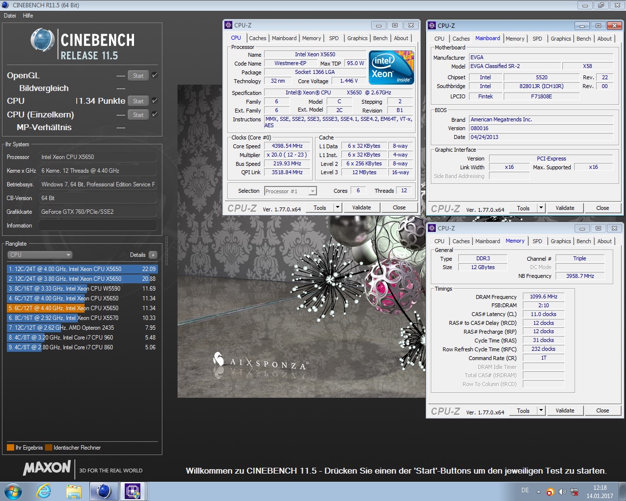This screenshot has height=501, width=626.
Task: Open the Processor #1 selection dropdown
Action: [291, 191]
